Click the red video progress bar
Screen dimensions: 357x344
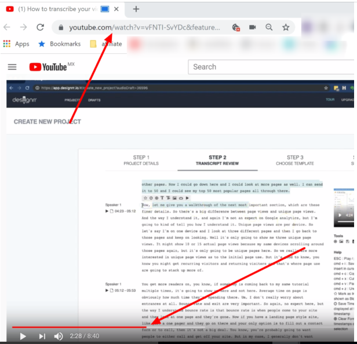79,327
